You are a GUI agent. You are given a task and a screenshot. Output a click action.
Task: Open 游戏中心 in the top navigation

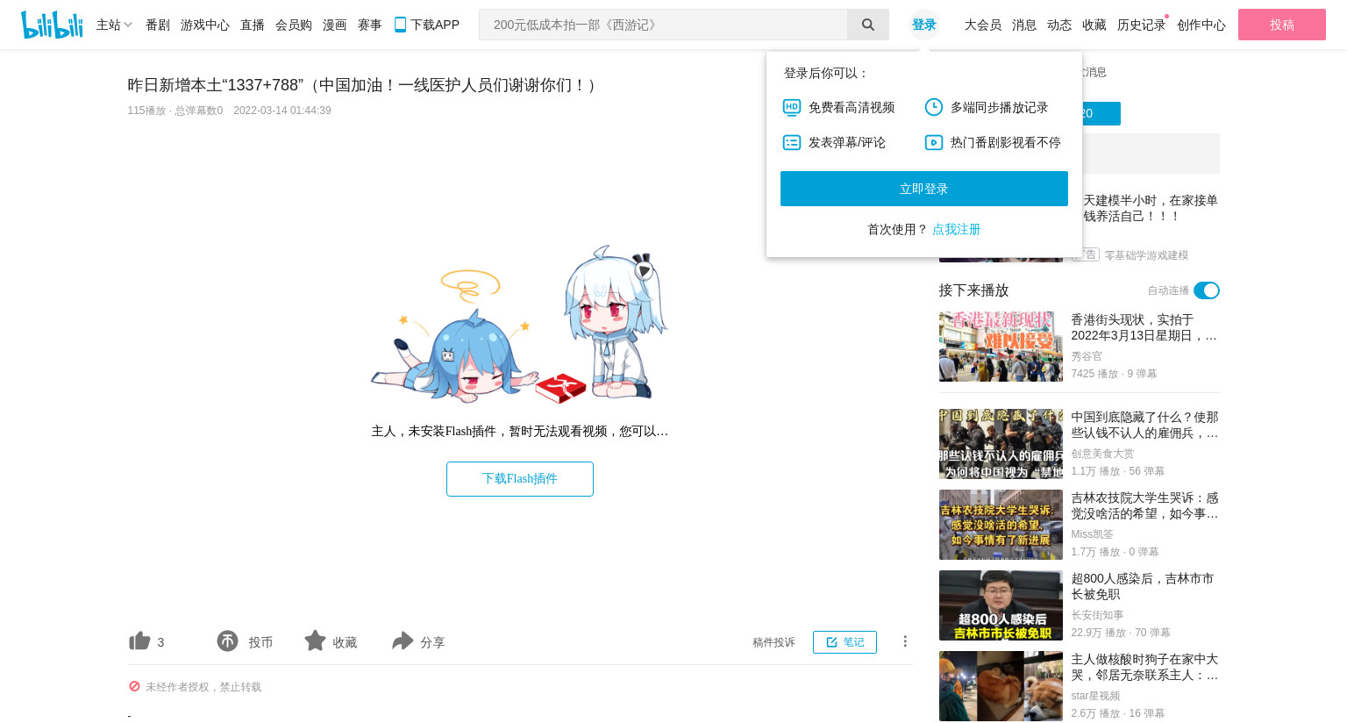[x=205, y=25]
